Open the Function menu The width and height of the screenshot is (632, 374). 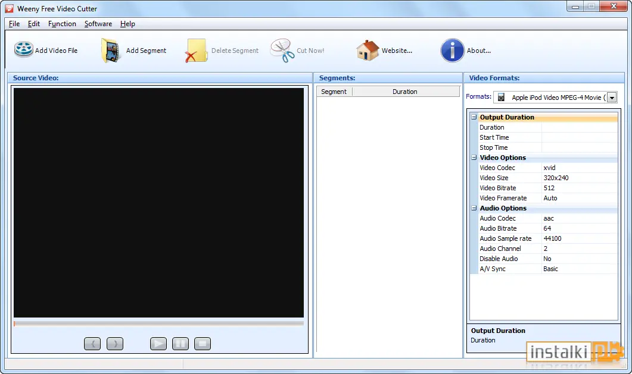62,24
